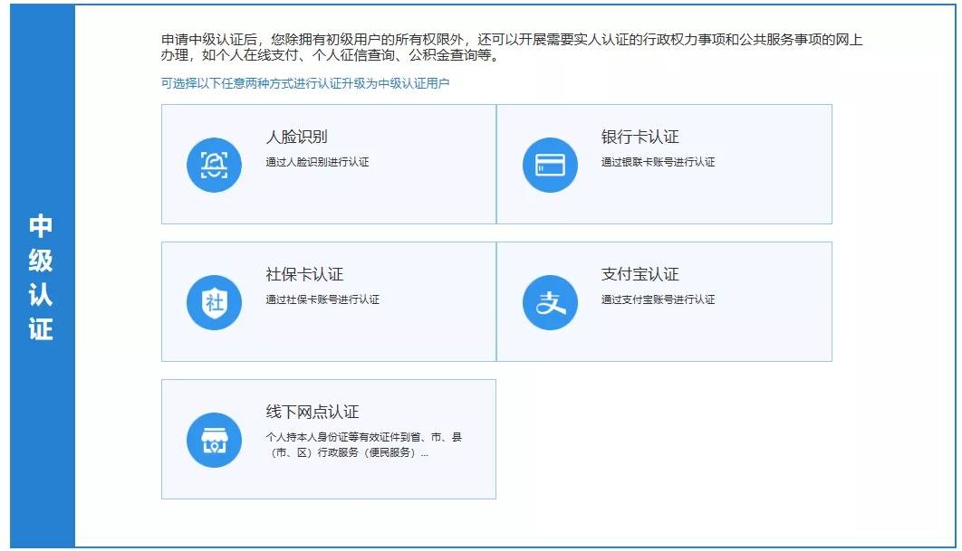Viewport: 962px width, 551px height.
Task: Select the 线下网点认证 heading
Action: 312,413
